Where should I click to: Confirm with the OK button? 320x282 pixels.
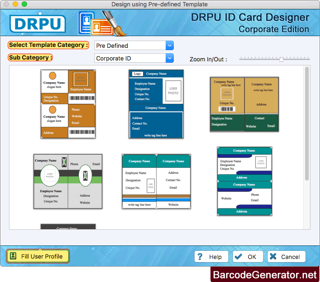click(248, 257)
